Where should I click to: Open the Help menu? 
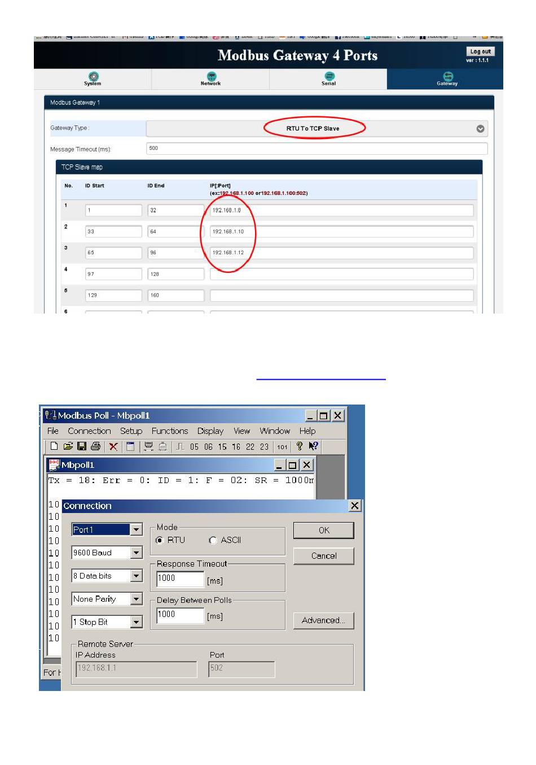307,431
